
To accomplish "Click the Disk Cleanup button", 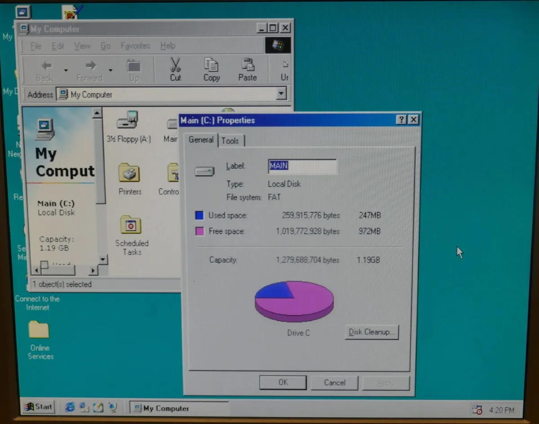I will click(x=371, y=332).
